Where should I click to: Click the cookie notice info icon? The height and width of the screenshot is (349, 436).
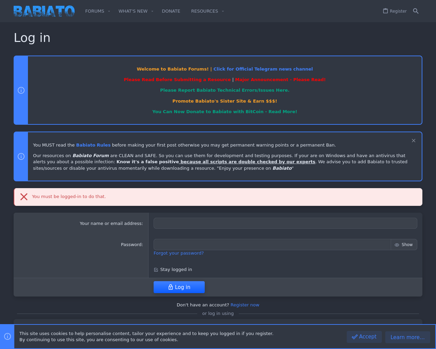click(x=7, y=336)
